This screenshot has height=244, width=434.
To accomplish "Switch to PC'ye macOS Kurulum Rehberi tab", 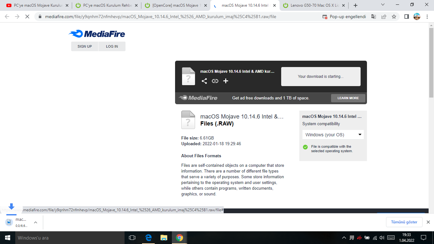I will (x=106, y=5).
